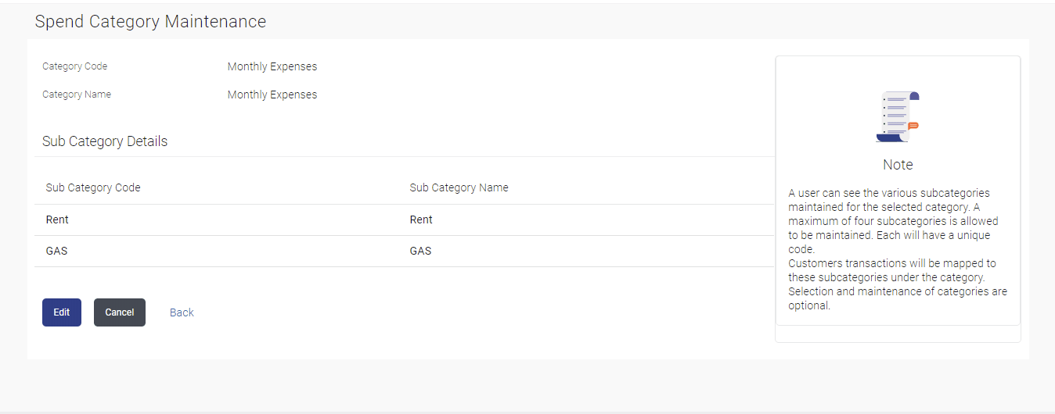Select GAS in the Sub Category Name column

(420, 251)
